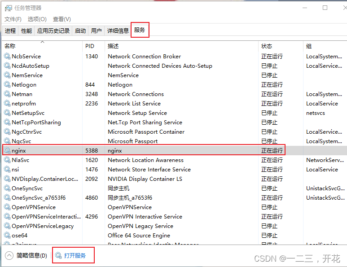Click the gear icon beside OpenVPNServiceInteracti...
Viewport: 347px width, 267px height.
[7, 217]
